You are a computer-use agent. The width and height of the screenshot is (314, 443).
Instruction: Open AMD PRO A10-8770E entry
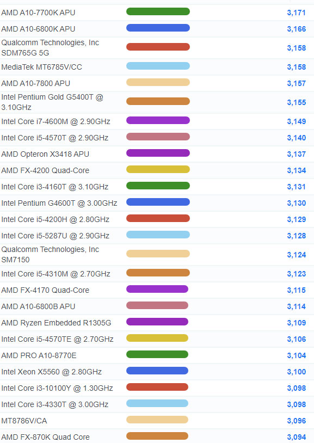click(x=39, y=356)
